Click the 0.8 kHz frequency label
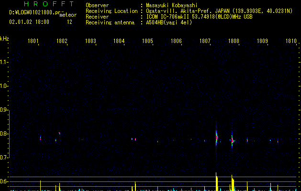Screen dimensions: 301x191 point(4,134)
